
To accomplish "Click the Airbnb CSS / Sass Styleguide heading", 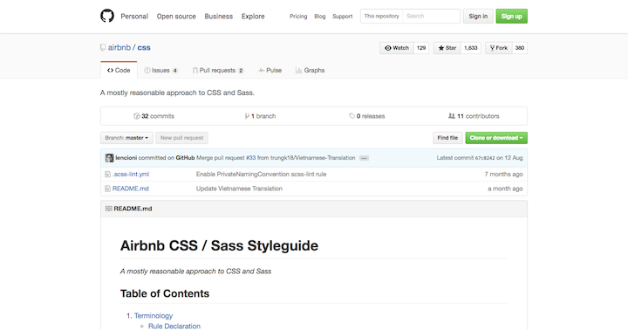I will point(219,245).
